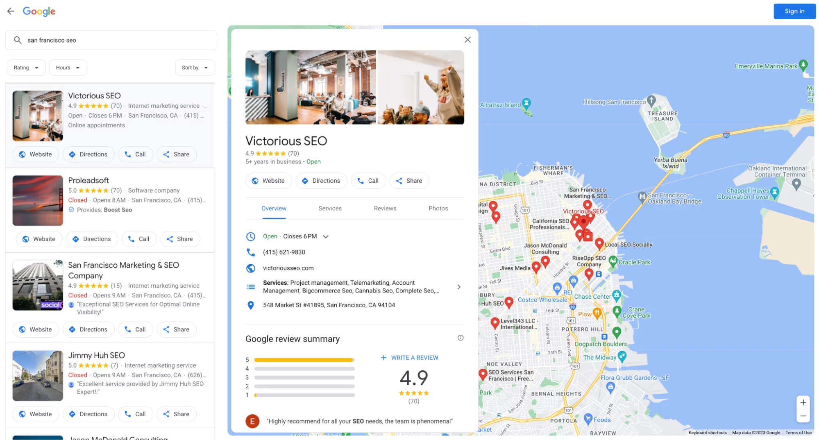Click the san francisco seo search field
The width and height of the screenshot is (819, 440).
coord(82,40)
